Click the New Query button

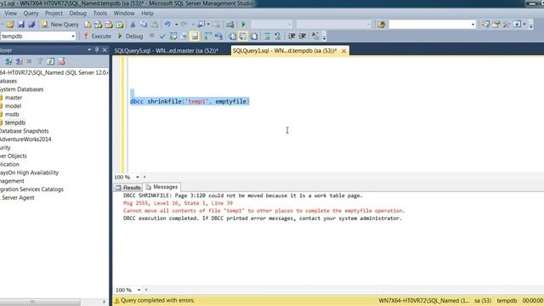coord(60,25)
